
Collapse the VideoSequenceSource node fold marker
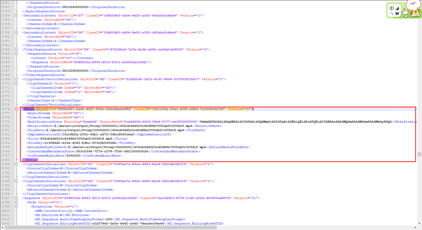pos(16,49)
